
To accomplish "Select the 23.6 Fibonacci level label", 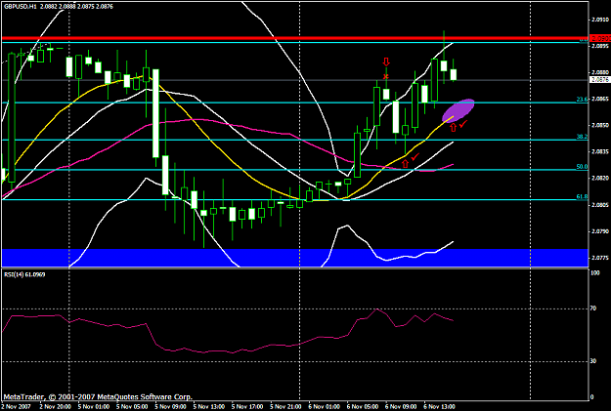I will [x=582, y=100].
